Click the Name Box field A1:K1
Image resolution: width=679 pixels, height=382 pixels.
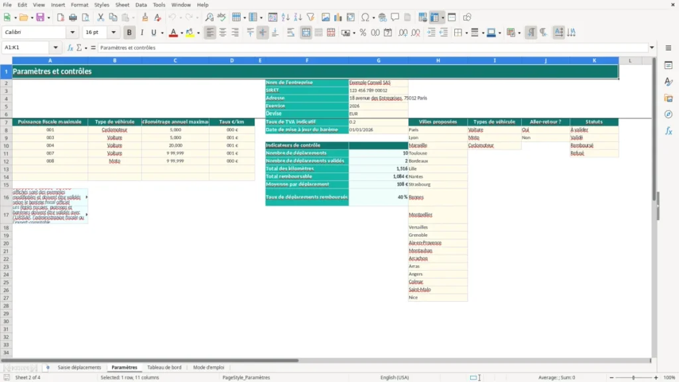point(27,48)
